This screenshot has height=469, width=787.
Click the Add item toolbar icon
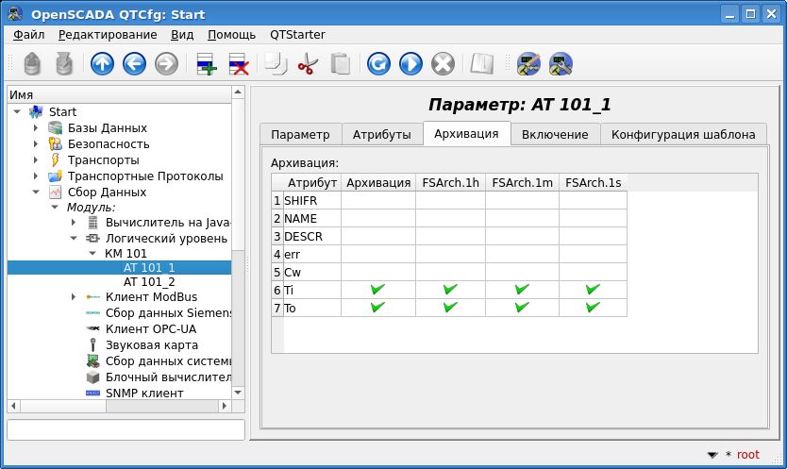pos(206,64)
